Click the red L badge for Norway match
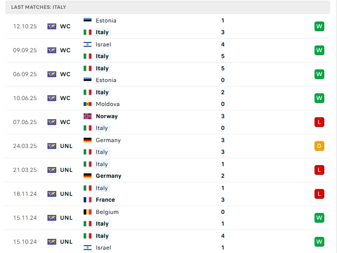 pos(319,122)
